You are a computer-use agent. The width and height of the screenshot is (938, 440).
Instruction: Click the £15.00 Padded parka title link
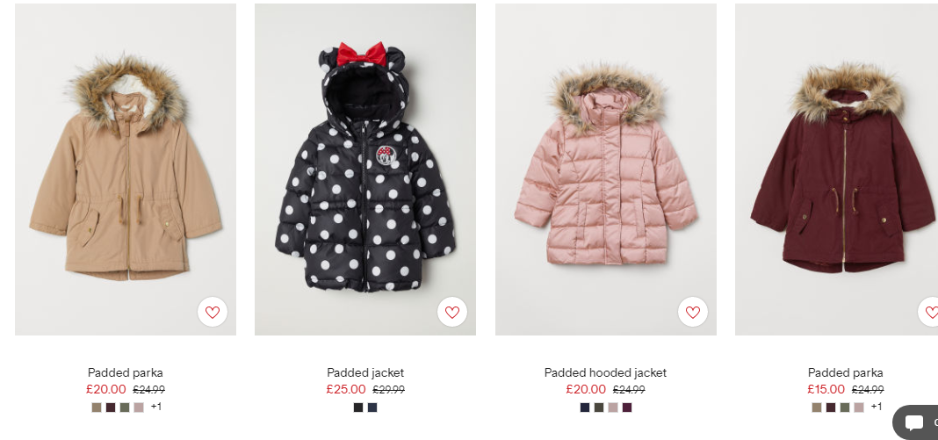845,372
